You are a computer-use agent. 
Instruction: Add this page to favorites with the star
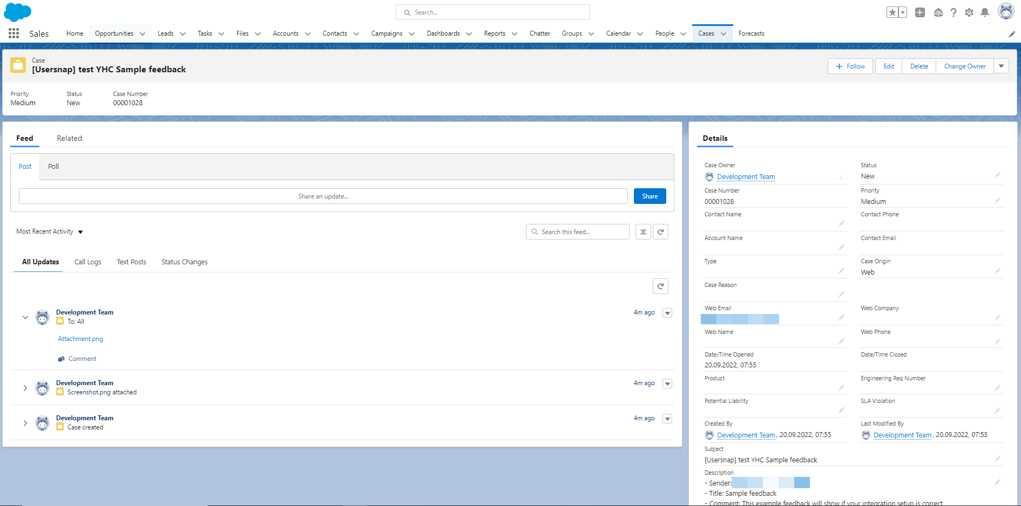pyautogui.click(x=892, y=12)
